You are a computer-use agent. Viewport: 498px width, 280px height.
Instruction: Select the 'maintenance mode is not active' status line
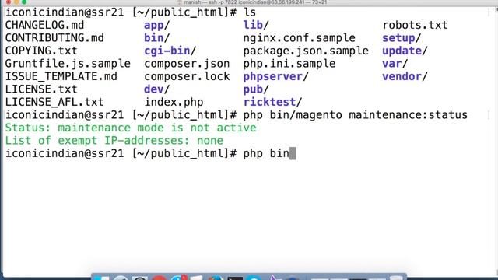pyautogui.click(x=131, y=128)
